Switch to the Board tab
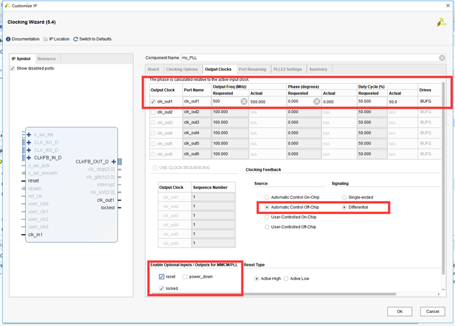 153,70
